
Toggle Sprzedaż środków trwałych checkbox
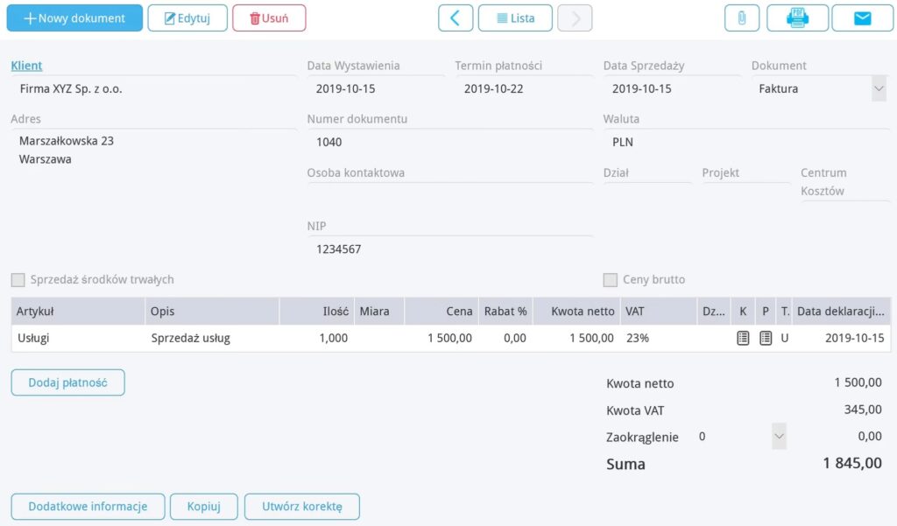(x=18, y=279)
